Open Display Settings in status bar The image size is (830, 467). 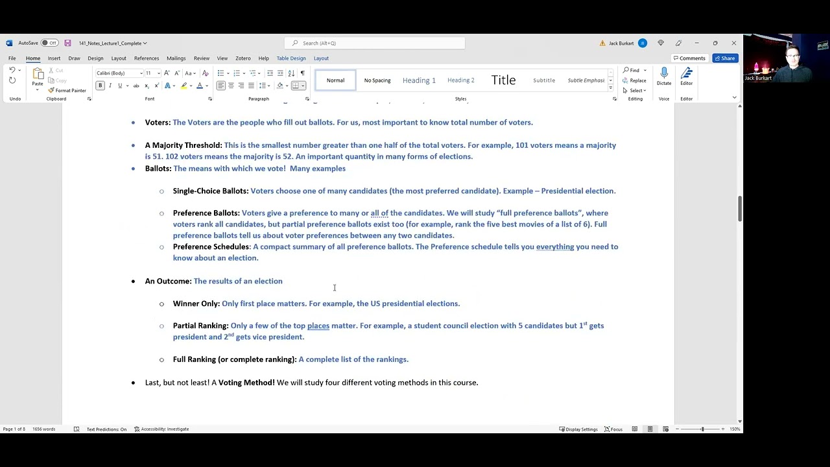point(578,429)
